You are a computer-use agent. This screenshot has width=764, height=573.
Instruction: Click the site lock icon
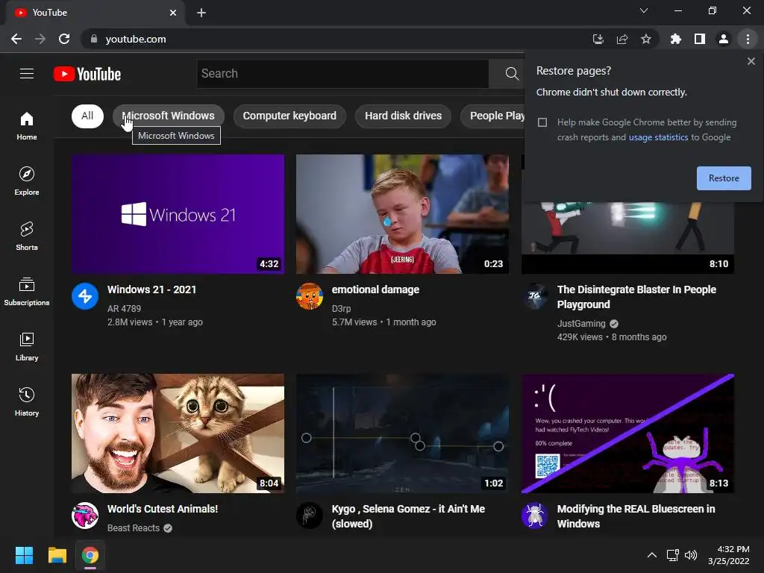point(94,39)
